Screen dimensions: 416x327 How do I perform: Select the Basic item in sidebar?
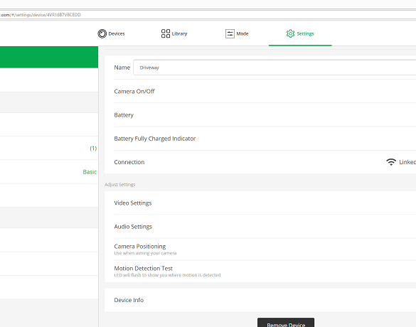point(90,172)
